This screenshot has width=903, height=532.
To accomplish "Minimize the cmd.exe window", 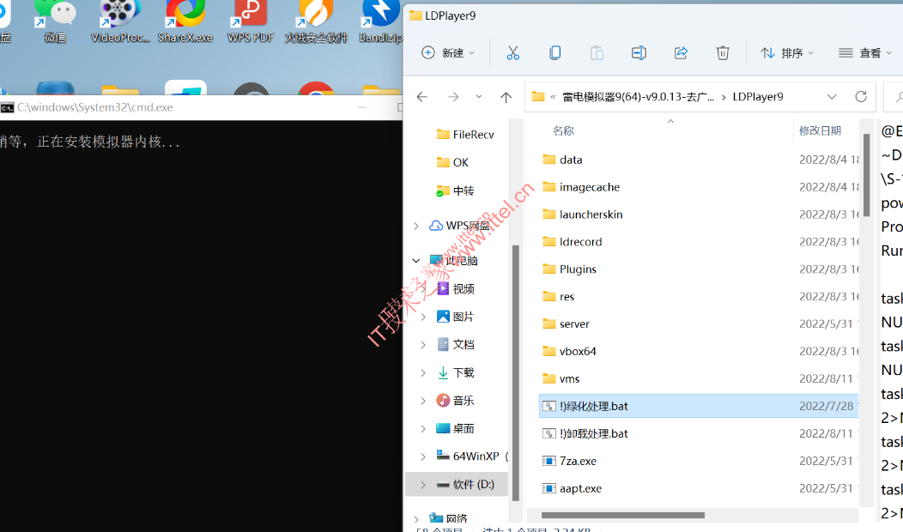I will (x=361, y=107).
